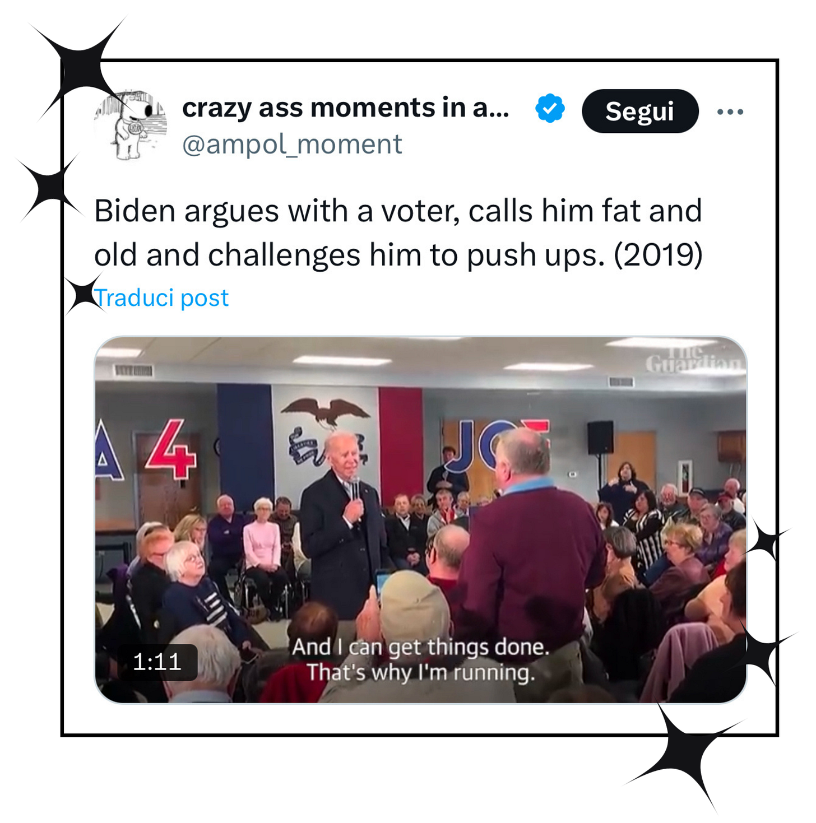This screenshot has height=823, width=816.
Task: Play the embedded video
Action: point(420,519)
